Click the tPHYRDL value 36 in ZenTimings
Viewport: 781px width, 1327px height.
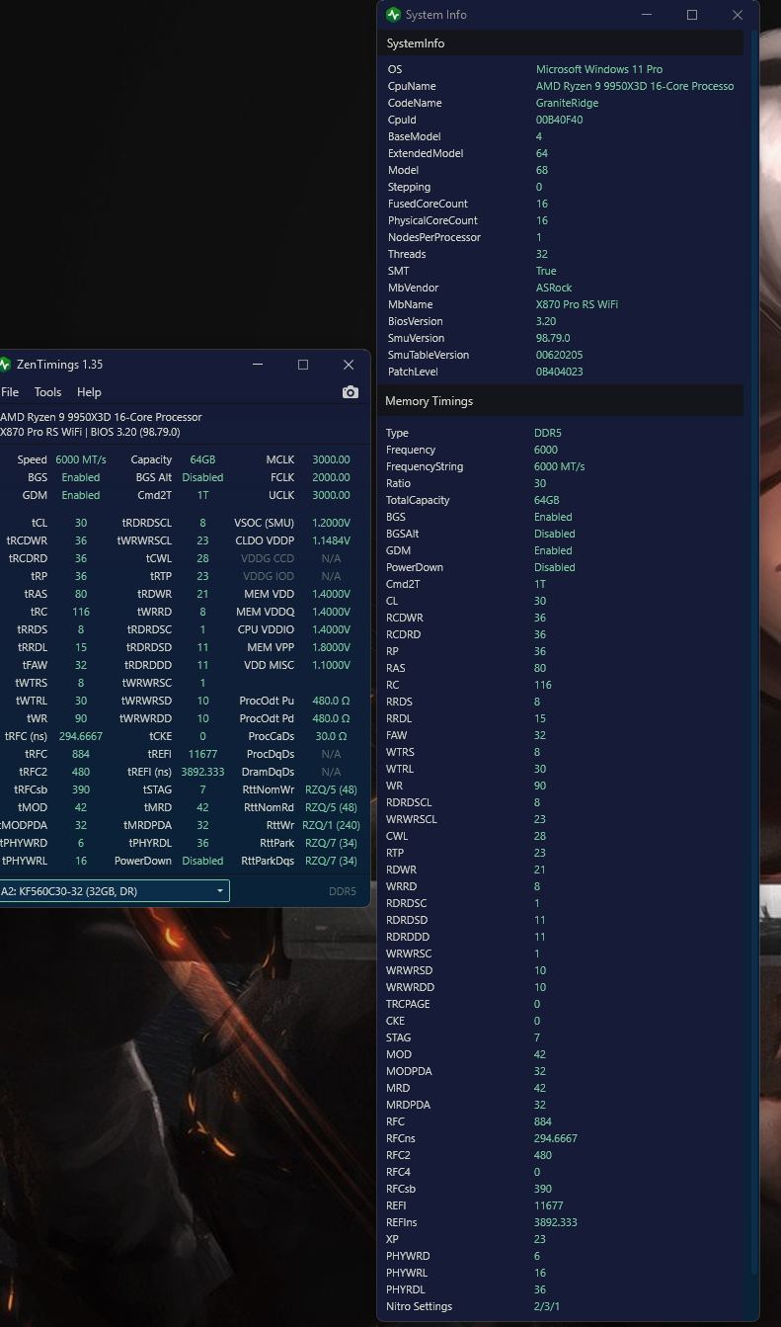pos(202,843)
